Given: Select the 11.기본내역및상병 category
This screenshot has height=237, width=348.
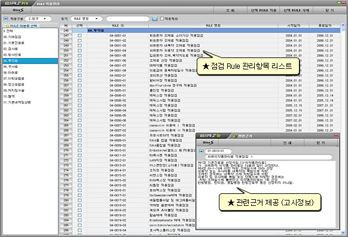Looking at the screenshot, I should (x=30, y=102).
